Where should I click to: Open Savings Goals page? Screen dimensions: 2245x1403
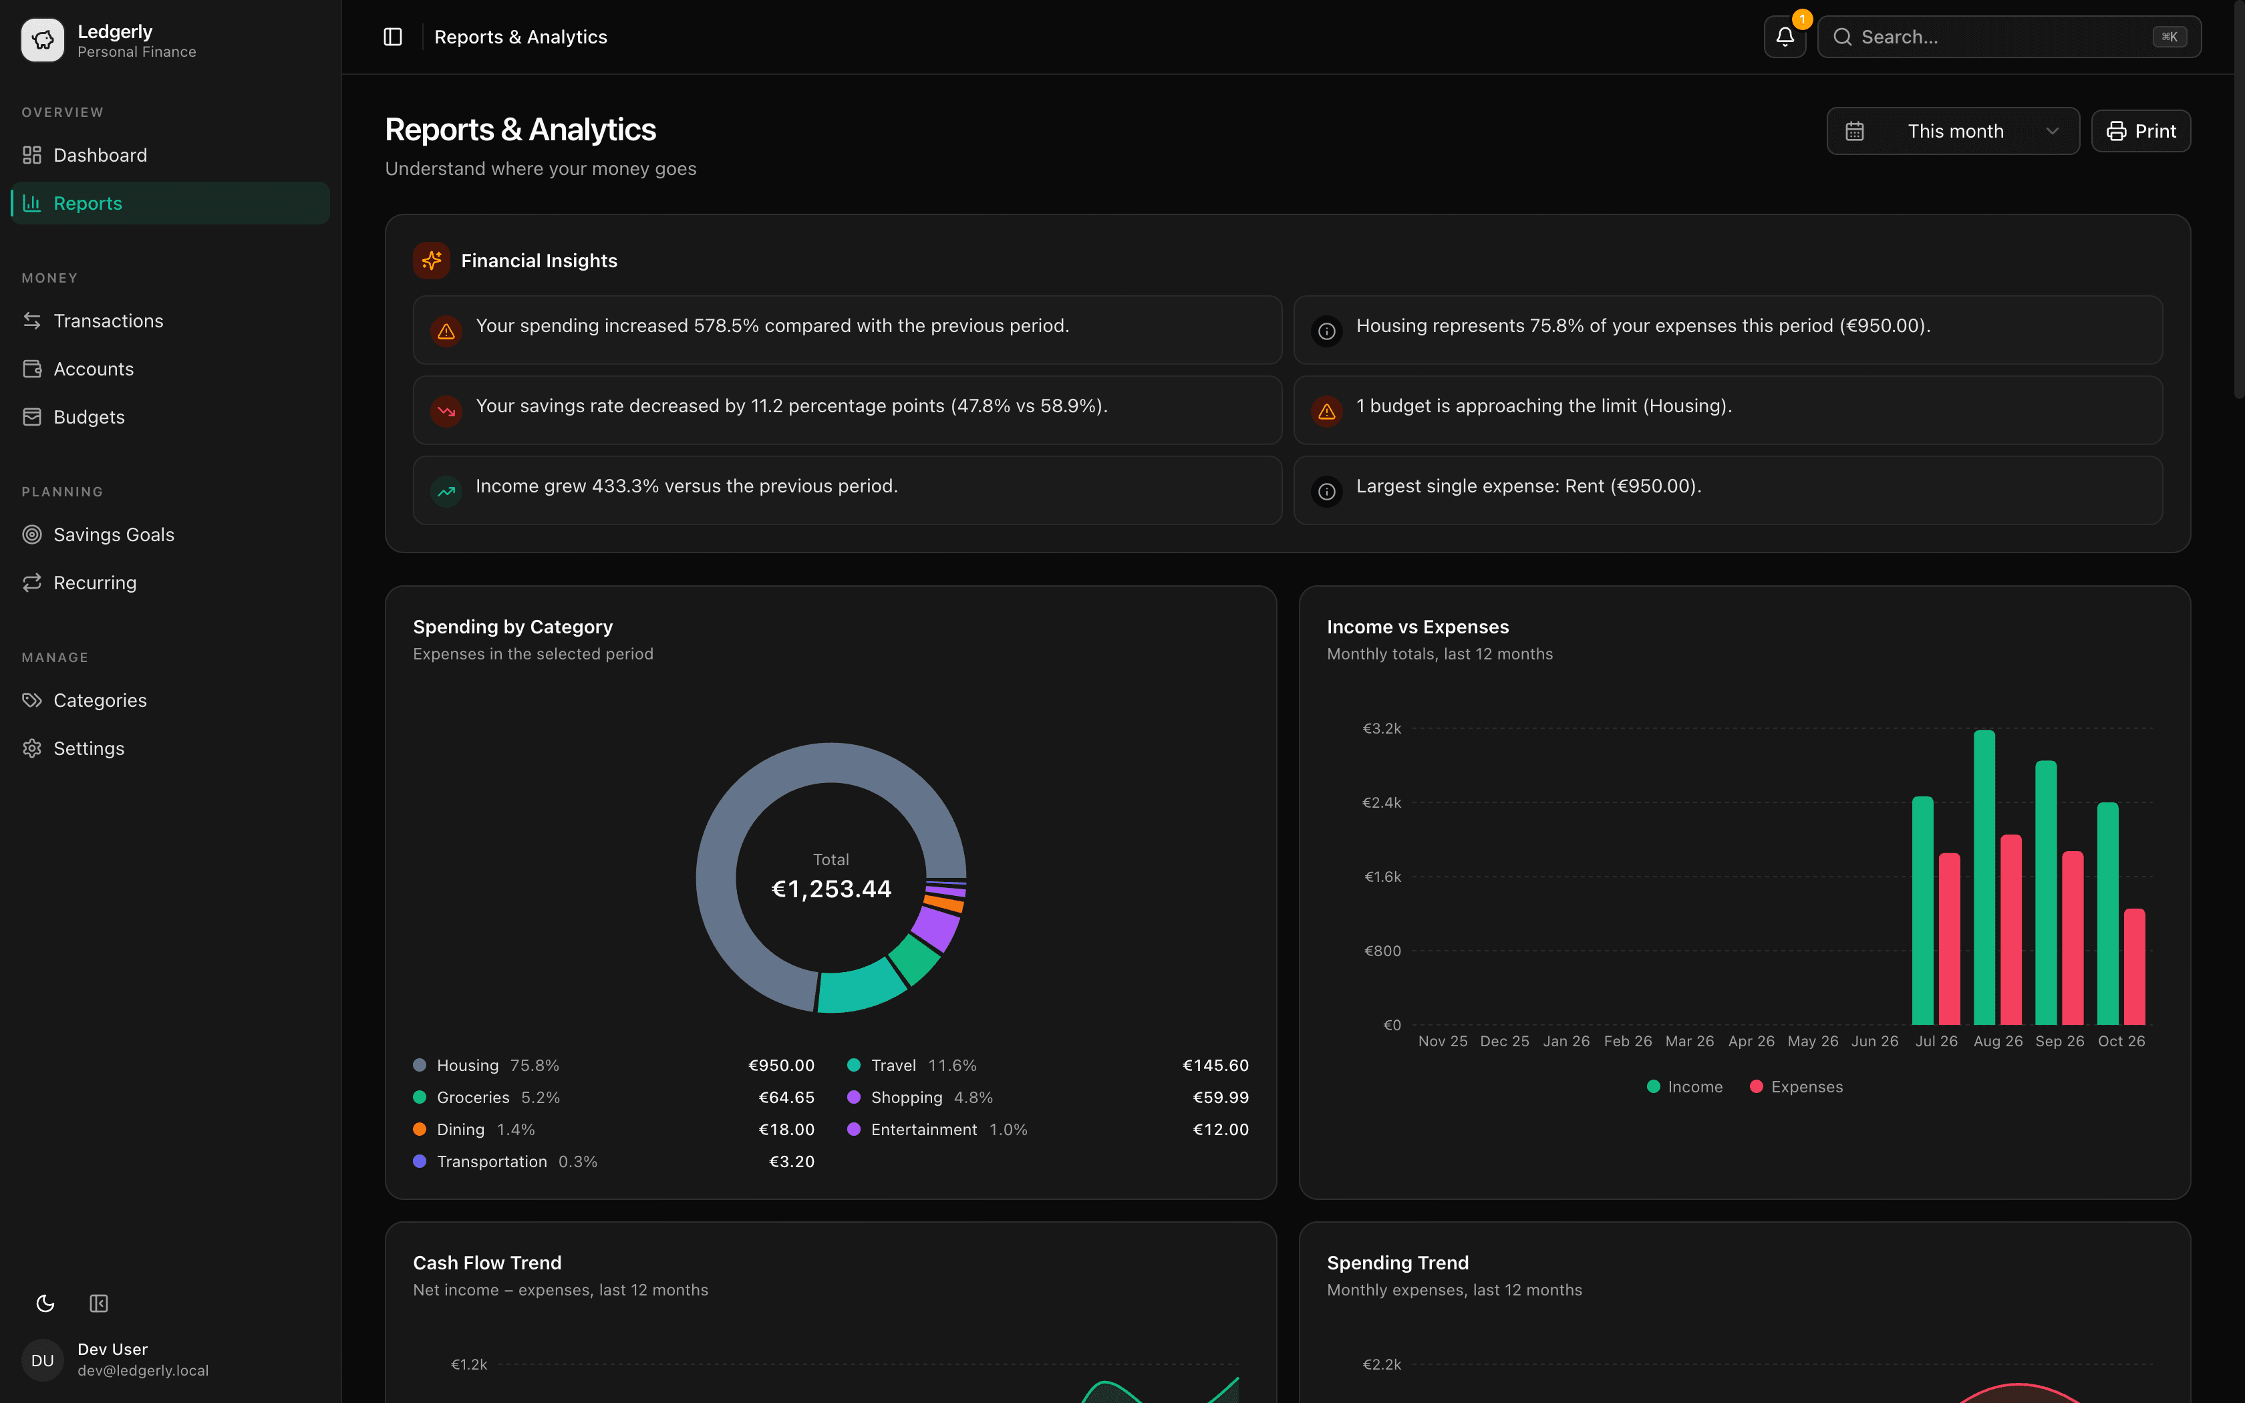coord(170,534)
